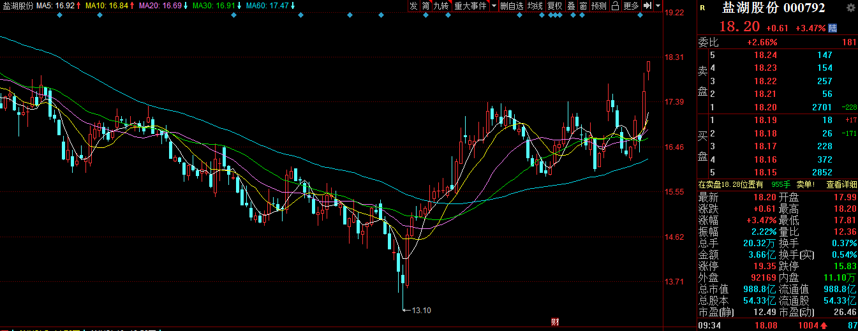
Task: Click the lock icon in chart toolbar
Action: [615, 6]
